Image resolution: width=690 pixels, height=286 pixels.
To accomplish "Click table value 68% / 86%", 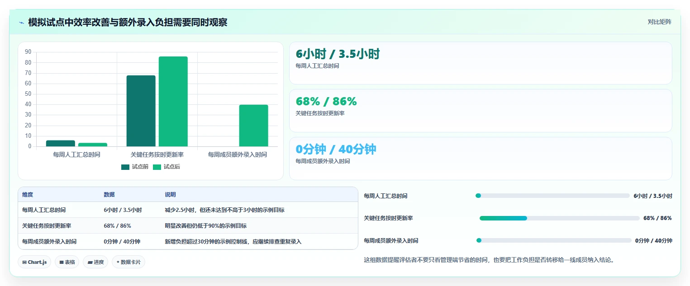I will [117, 226].
